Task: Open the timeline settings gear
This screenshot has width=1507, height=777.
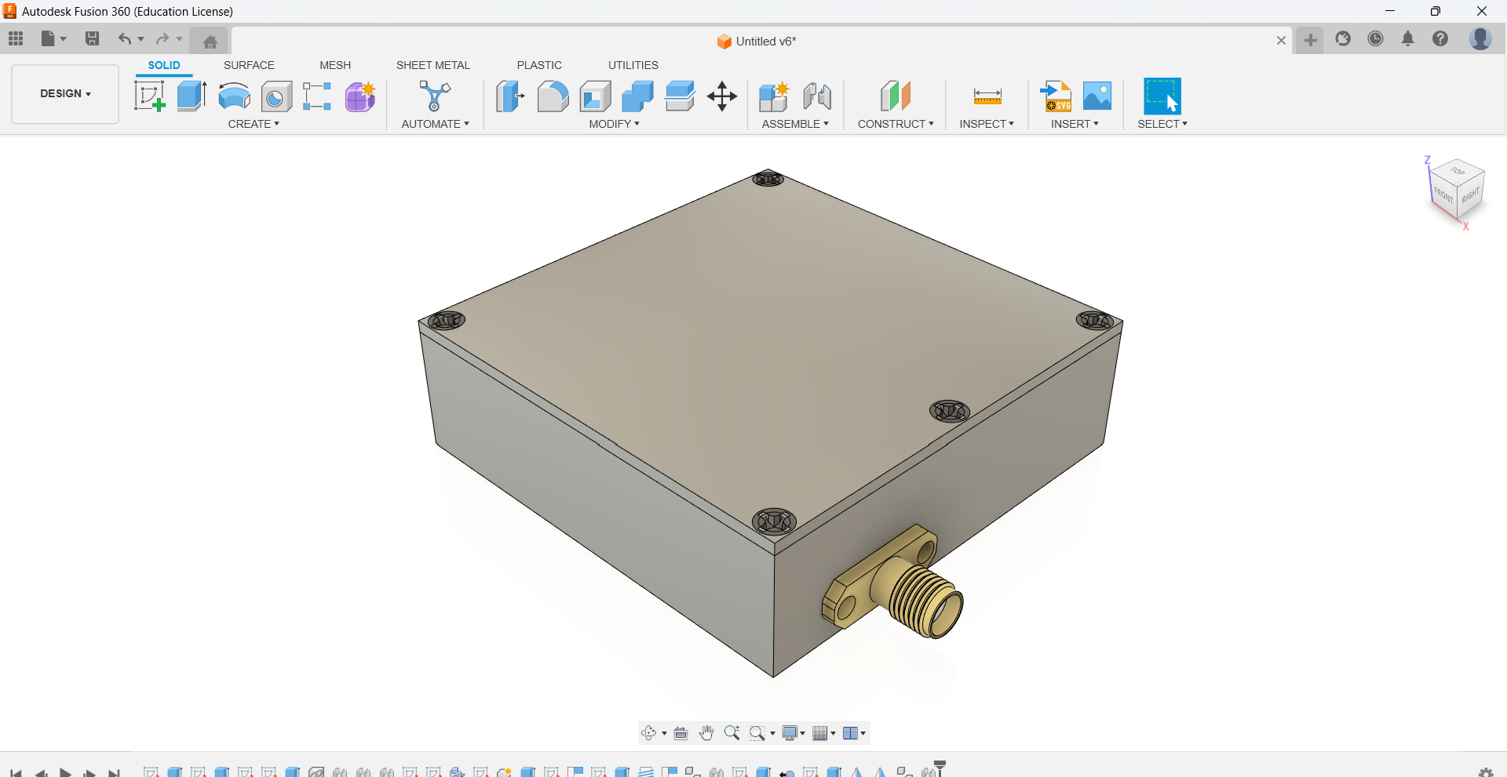Action: [x=1485, y=773]
